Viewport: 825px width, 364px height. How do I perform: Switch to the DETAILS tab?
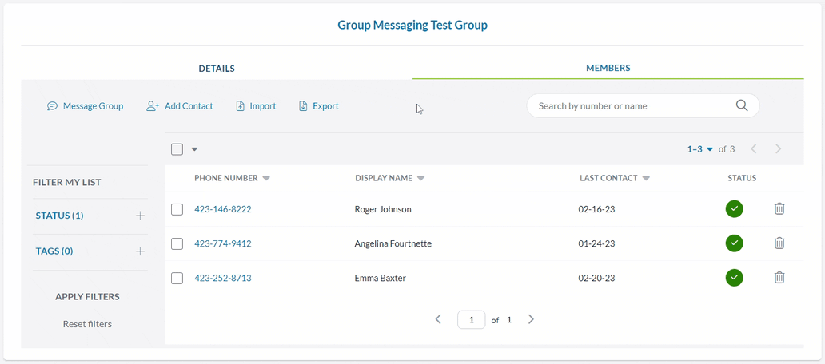click(x=217, y=69)
